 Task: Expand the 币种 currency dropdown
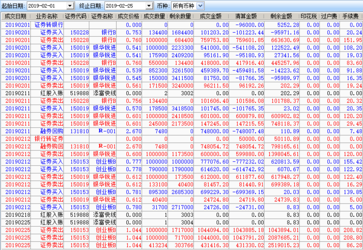click(x=200, y=5)
